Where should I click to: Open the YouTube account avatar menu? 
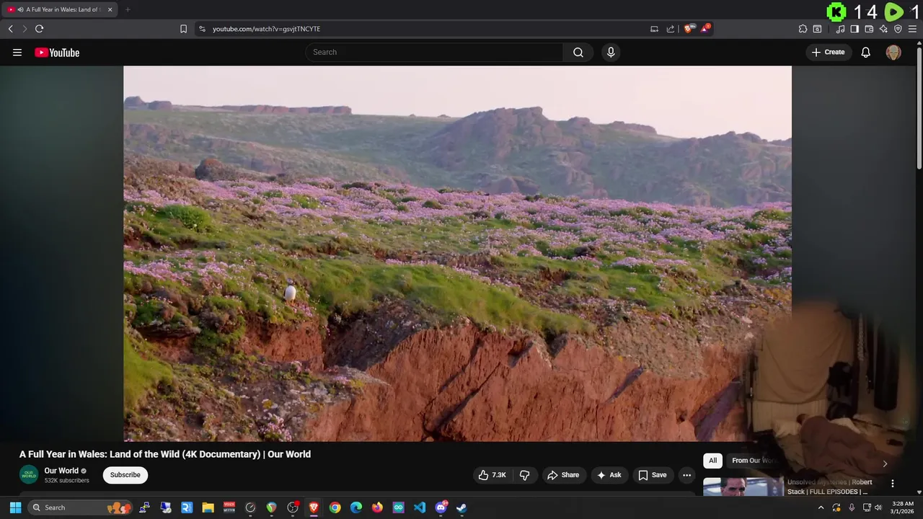click(x=893, y=52)
